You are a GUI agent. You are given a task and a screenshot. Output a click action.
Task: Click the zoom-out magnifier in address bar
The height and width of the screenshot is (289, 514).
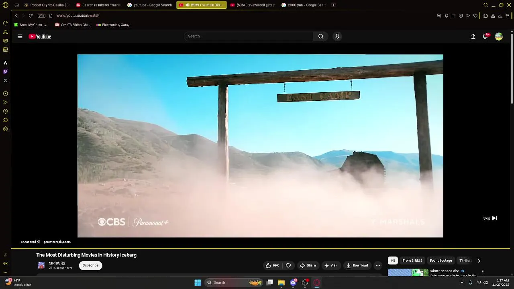coord(439,16)
